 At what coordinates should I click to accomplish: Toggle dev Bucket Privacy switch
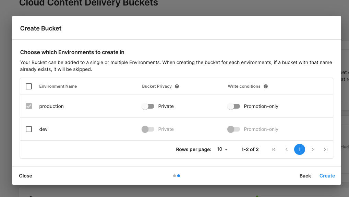coord(148,129)
